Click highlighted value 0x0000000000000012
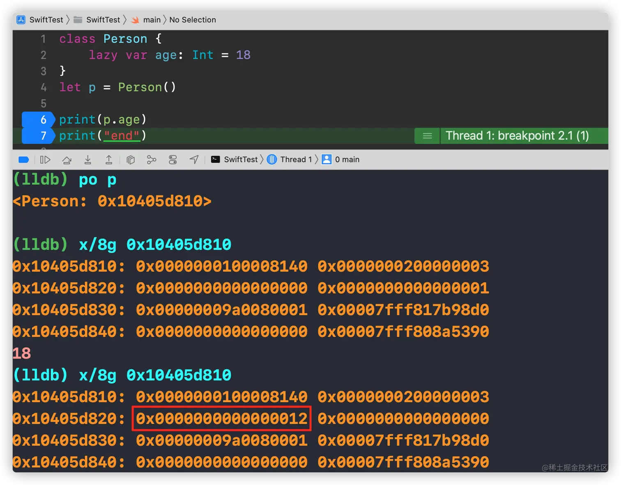The height and width of the screenshot is (485, 621). (x=222, y=419)
